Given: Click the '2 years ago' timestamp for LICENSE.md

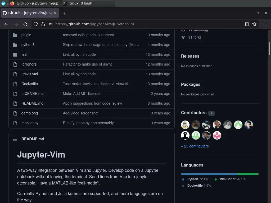Looking at the screenshot, I should point(160,94).
